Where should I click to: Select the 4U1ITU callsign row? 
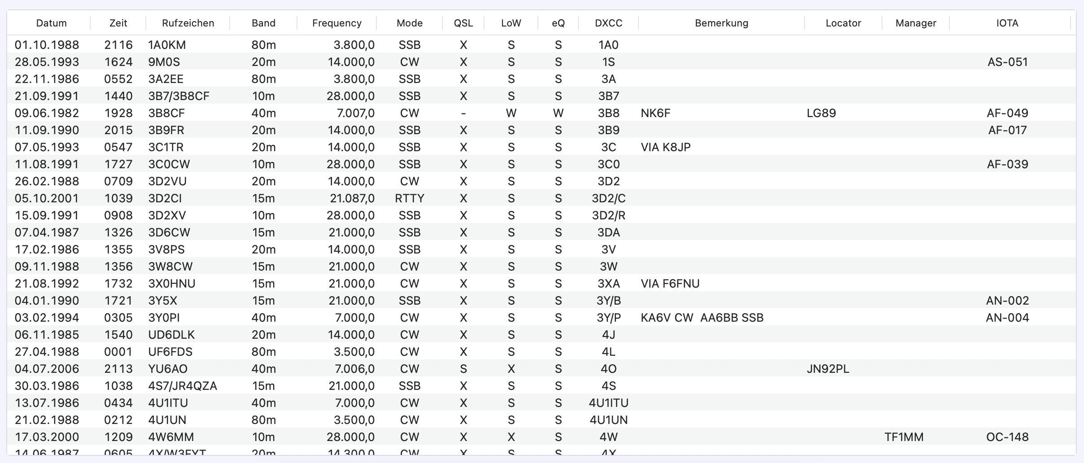click(168, 403)
